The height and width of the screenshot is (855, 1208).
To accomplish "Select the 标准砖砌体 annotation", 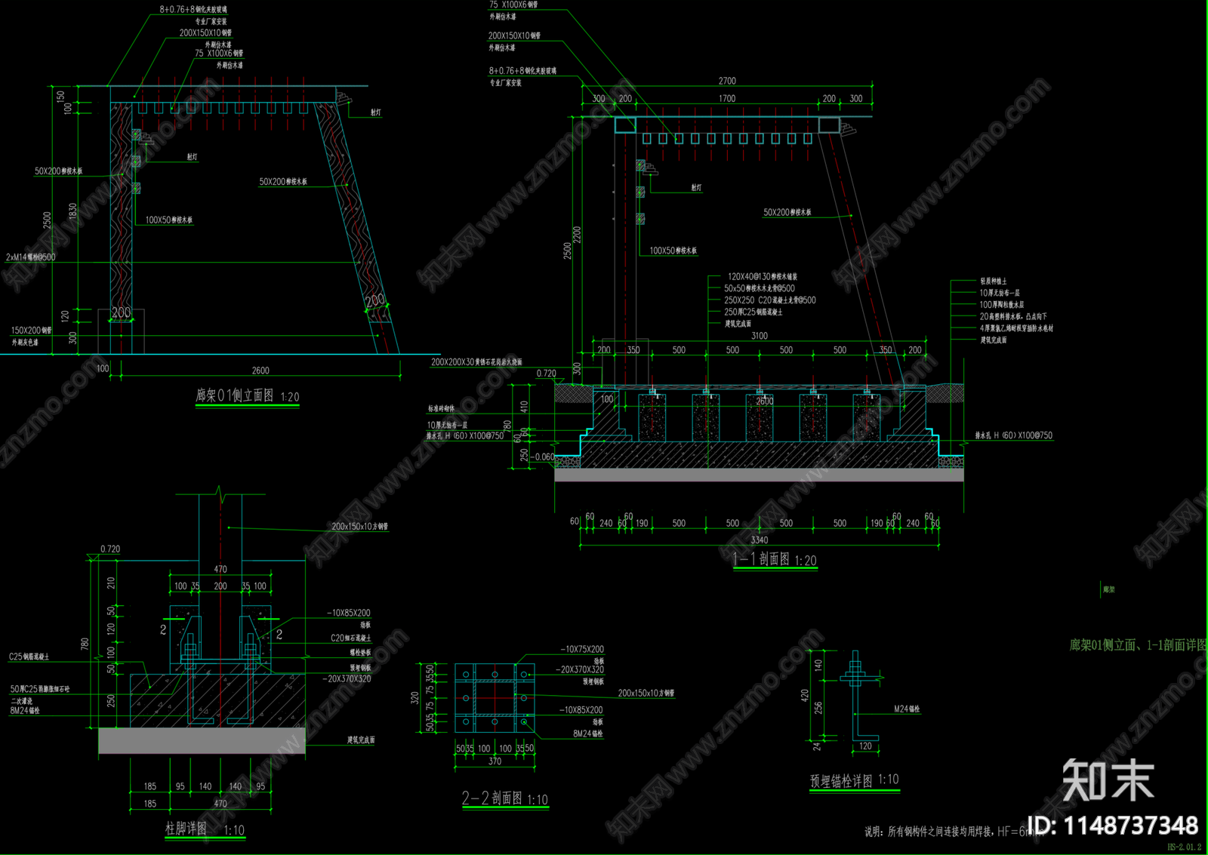I will (441, 409).
